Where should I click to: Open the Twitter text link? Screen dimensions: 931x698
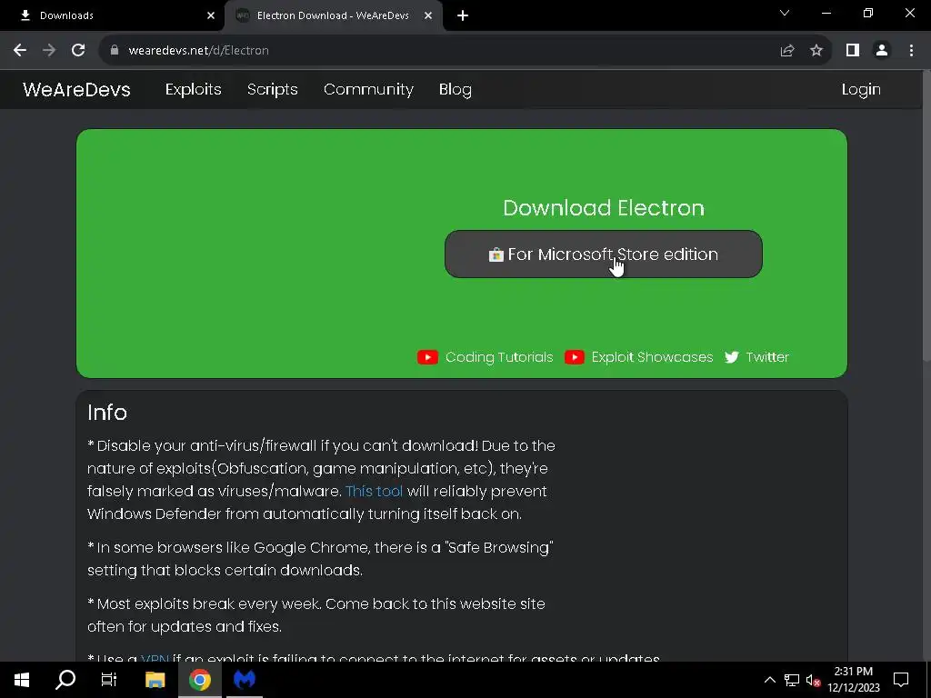767,356
